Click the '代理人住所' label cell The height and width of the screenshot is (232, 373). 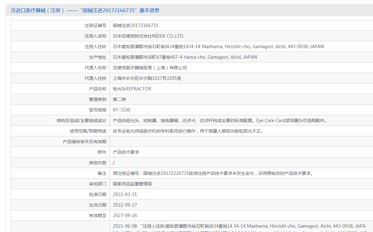point(61,78)
